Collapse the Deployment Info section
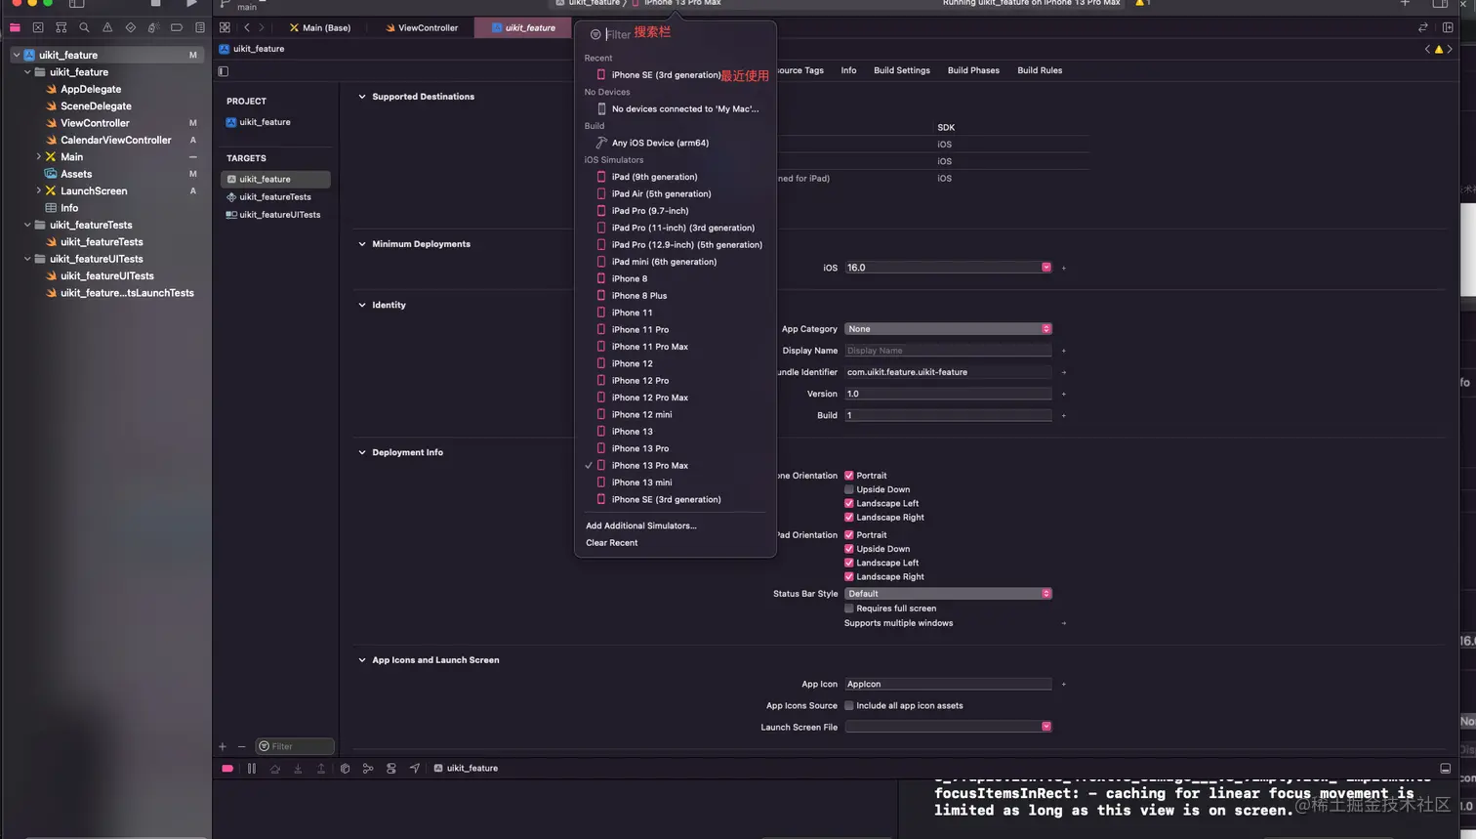 [362, 452]
